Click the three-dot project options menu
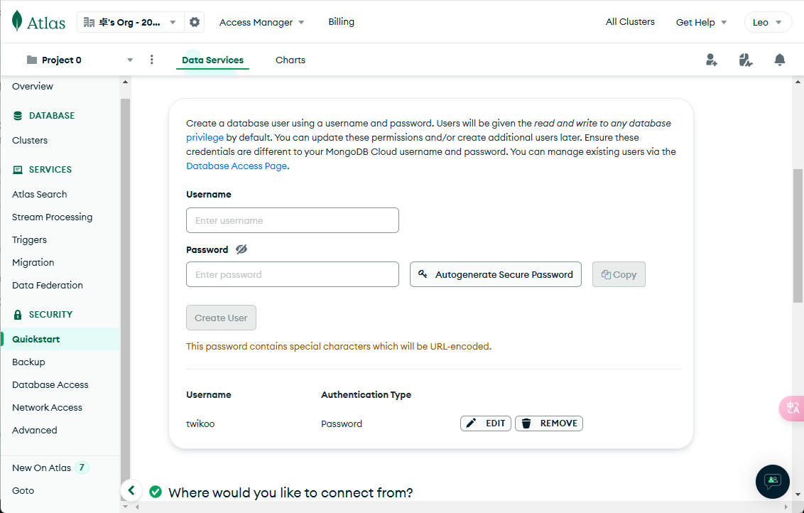 pos(151,60)
